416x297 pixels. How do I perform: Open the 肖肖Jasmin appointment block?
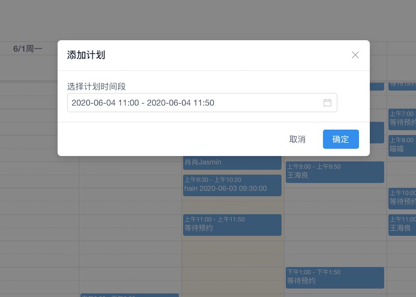[232, 162]
